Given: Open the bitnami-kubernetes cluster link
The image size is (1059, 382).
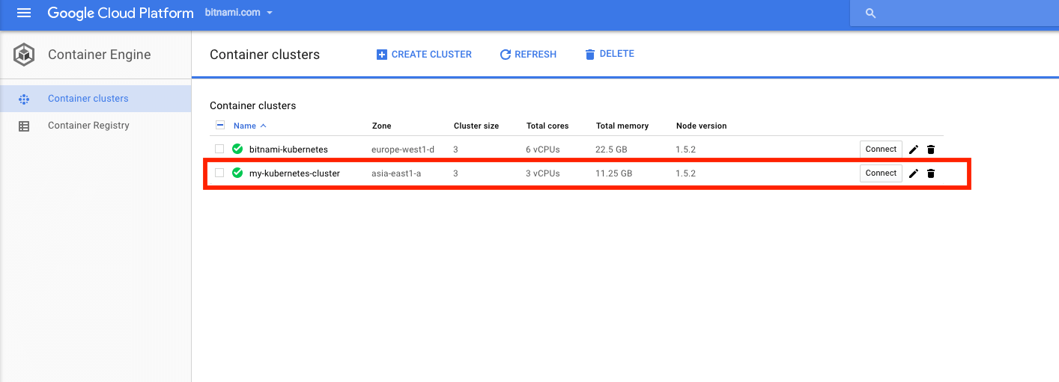Looking at the screenshot, I should point(288,150).
